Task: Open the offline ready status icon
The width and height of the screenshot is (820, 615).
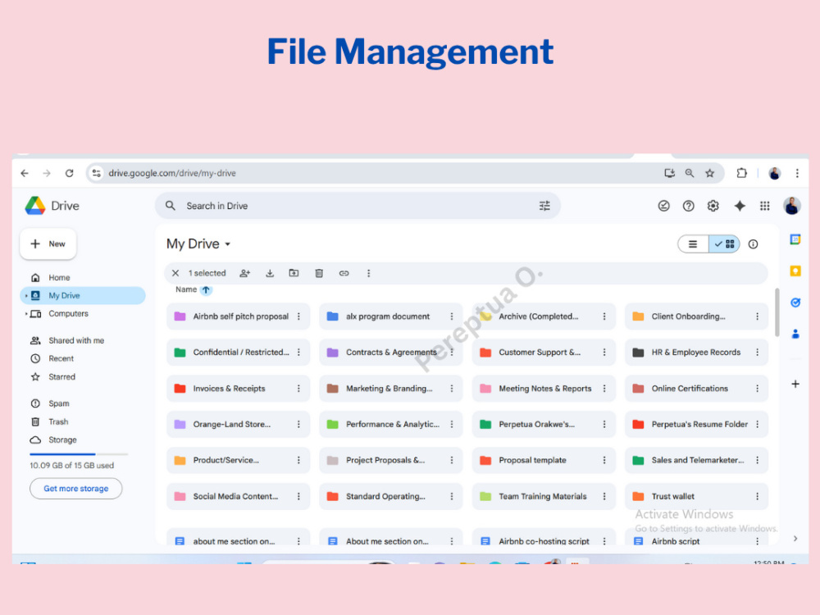Action: click(663, 206)
